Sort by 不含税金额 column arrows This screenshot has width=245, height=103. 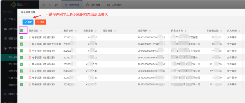point(221,31)
